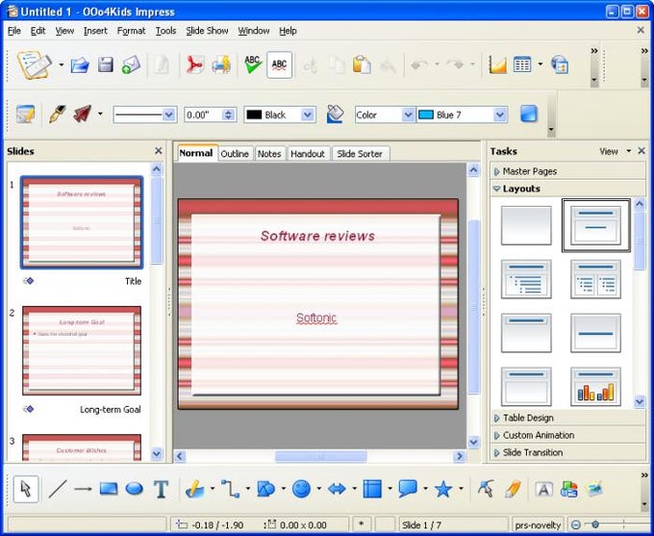
Task: Click the Paste clipboard icon
Action: [362, 65]
